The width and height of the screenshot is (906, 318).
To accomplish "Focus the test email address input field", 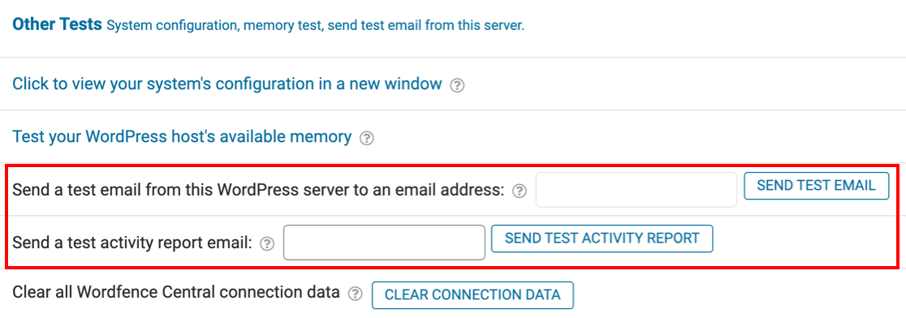I will 636,189.
